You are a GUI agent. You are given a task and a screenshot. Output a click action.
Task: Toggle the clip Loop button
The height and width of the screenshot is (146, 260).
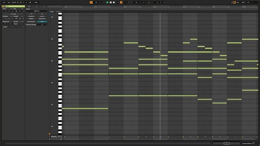tap(13, 14)
